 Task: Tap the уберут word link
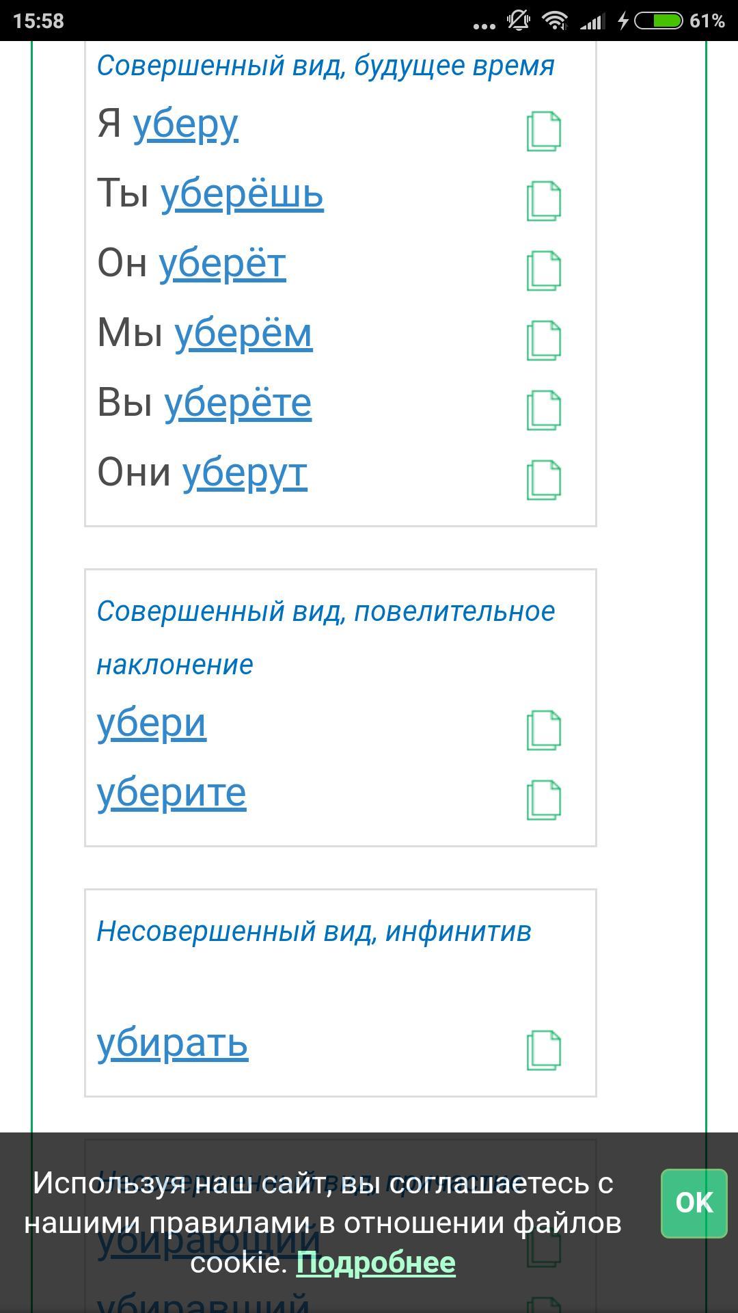[x=245, y=473]
